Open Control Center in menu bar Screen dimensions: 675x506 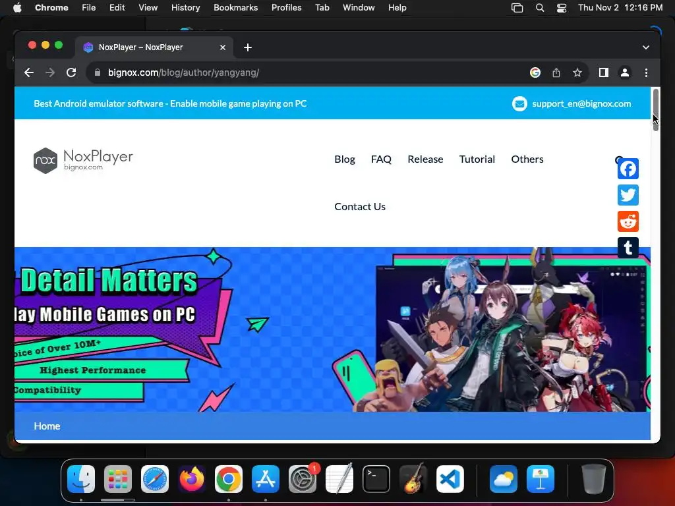[562, 8]
